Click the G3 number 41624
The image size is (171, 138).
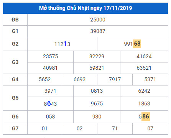(144, 56)
